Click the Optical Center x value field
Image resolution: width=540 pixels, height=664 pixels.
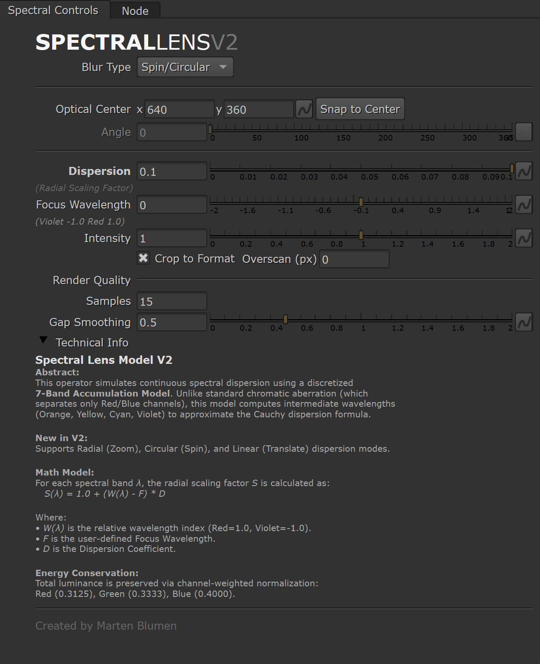click(179, 110)
